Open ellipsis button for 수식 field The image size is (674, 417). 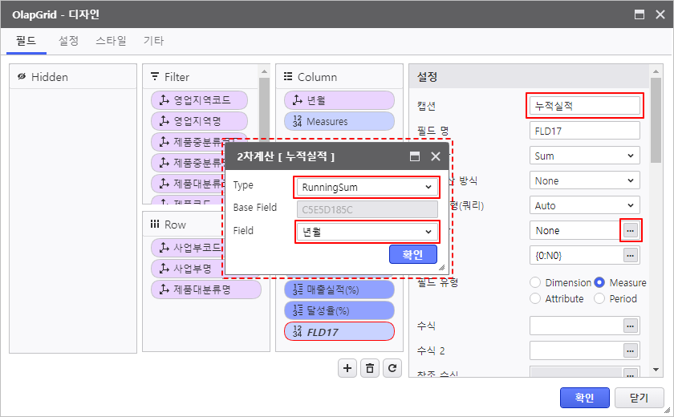631,326
